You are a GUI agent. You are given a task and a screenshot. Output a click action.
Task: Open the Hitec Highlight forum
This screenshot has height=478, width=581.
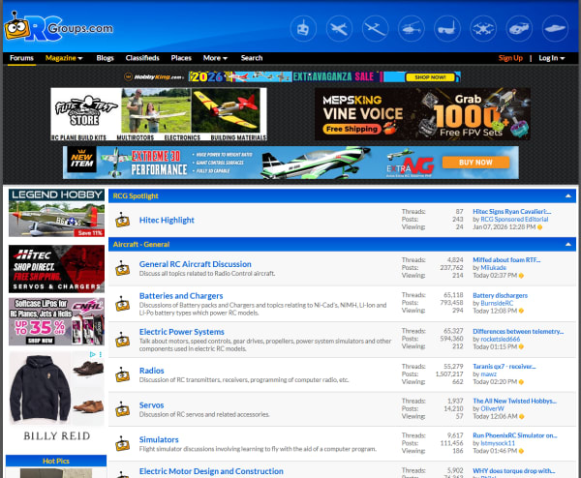coord(167,220)
